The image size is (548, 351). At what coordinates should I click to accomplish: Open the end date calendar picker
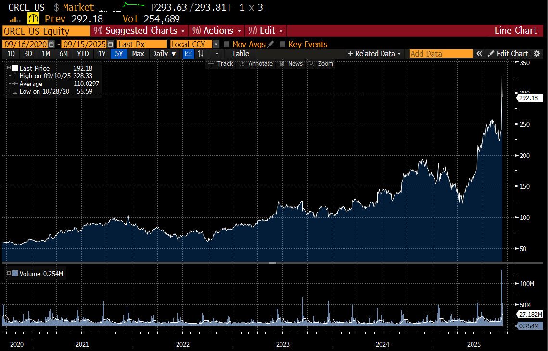point(111,44)
